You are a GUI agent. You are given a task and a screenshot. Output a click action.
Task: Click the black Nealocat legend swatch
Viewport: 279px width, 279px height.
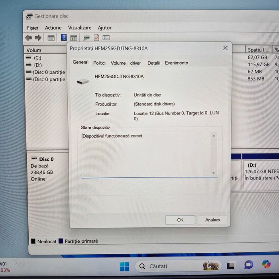(x=33, y=241)
